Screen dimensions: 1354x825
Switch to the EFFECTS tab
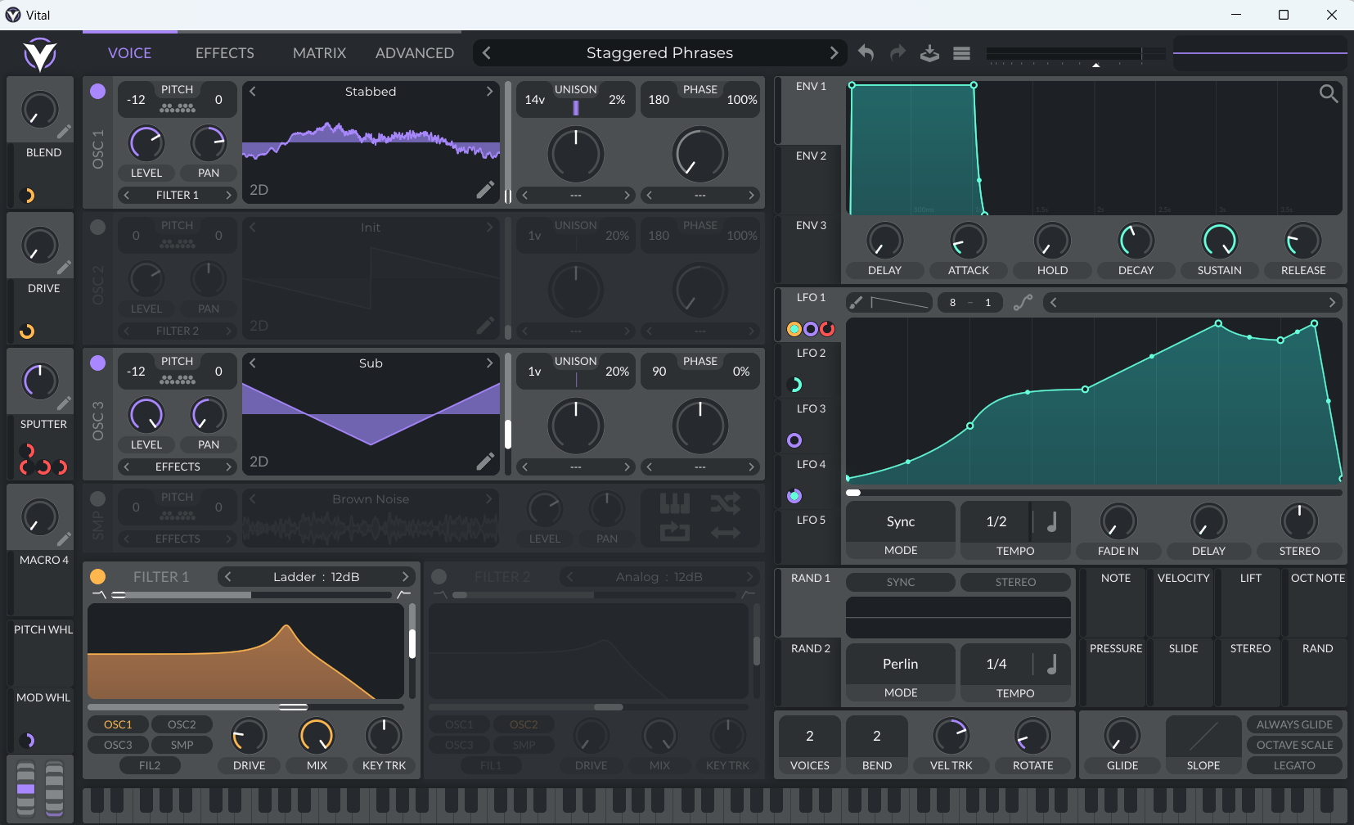[x=224, y=53]
